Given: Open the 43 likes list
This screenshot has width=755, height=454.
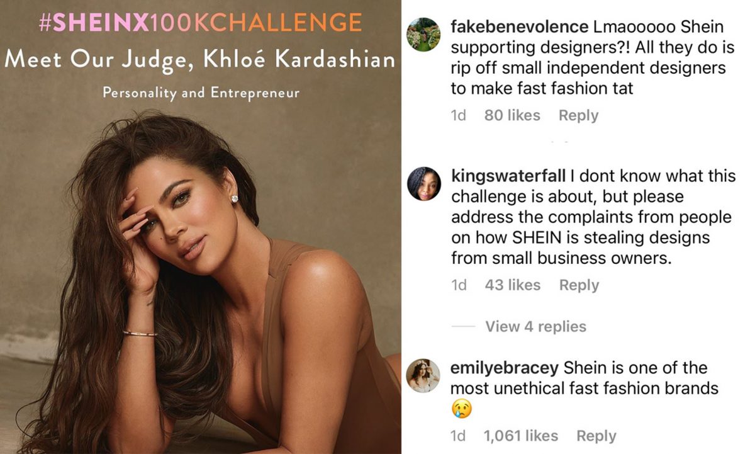Looking at the screenshot, I should (x=512, y=285).
